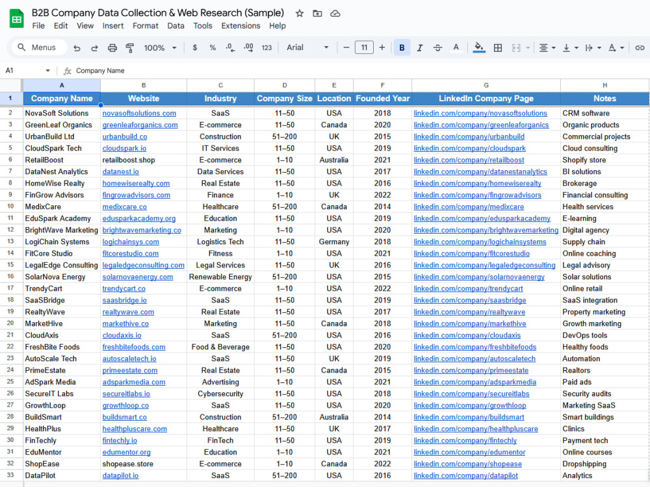This screenshot has height=487, width=650.
Task: Click the Undo arrow
Action: [77, 47]
